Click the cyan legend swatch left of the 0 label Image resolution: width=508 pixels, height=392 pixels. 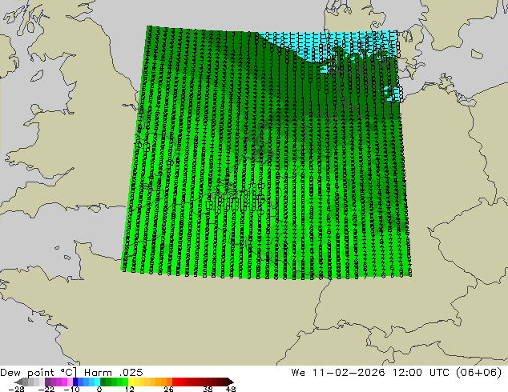point(97,382)
